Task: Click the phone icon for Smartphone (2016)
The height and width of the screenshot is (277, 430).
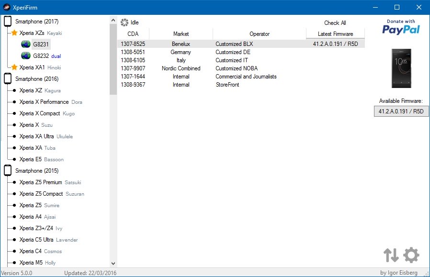Action: (8, 78)
